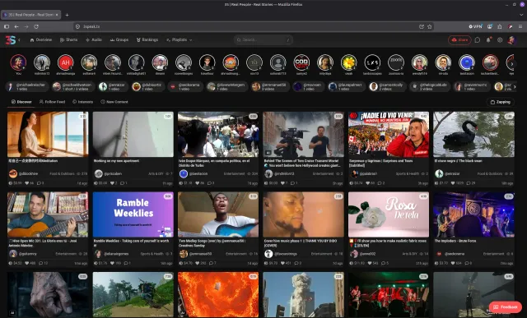Open the 'Two Medley Songs' video title
Screen dimensions: 527x318
pos(212,243)
